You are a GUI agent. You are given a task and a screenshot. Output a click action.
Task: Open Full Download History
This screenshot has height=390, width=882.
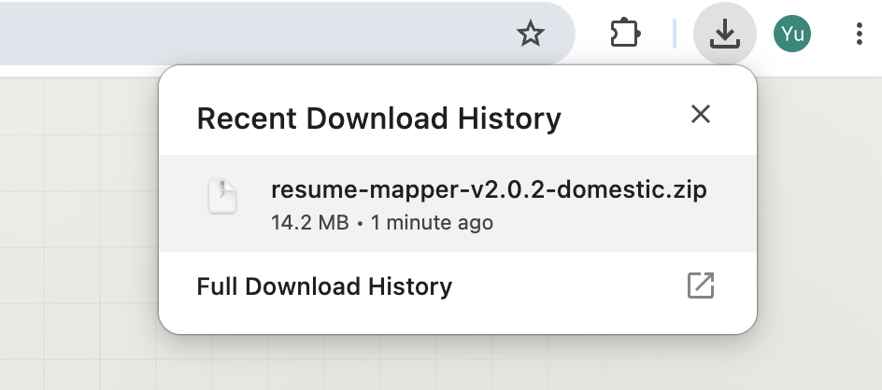[458, 286]
